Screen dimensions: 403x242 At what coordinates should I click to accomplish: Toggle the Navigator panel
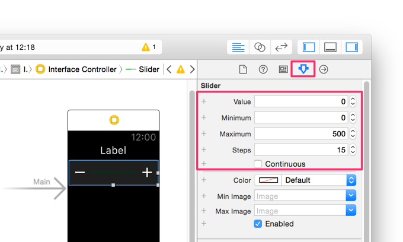point(309,47)
